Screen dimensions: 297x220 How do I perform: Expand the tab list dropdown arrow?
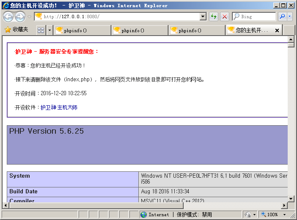point(49,30)
